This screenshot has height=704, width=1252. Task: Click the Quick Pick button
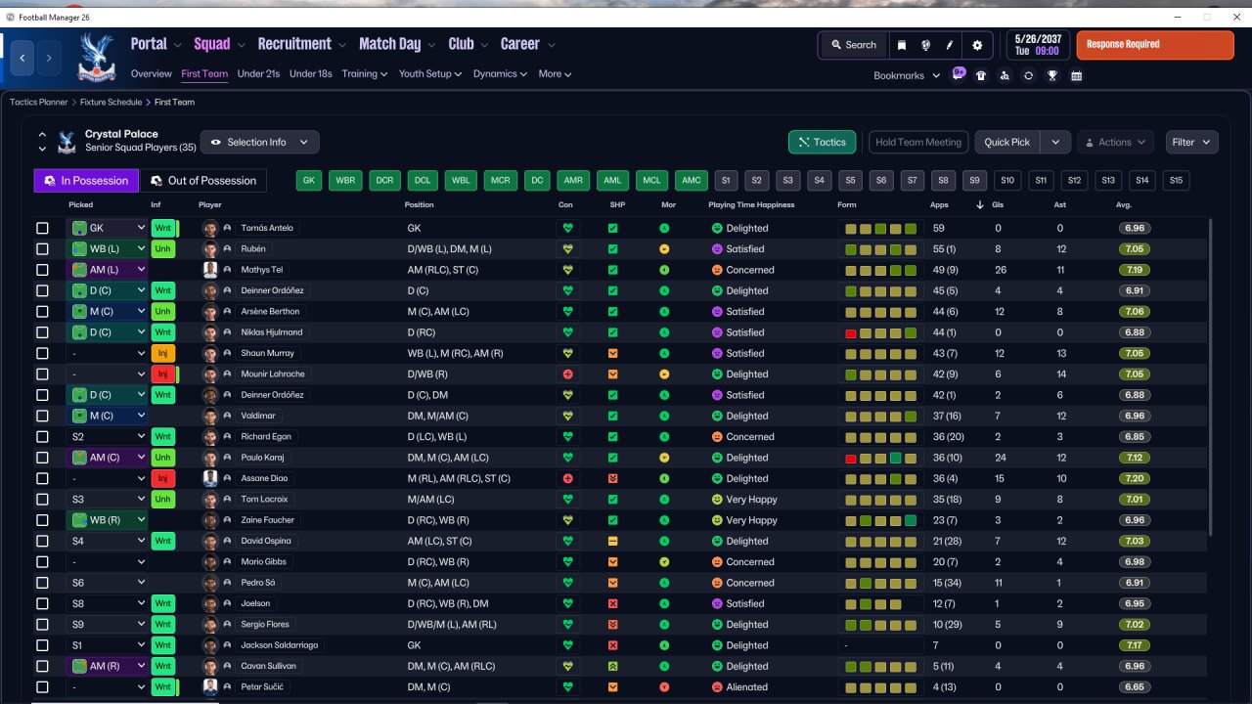point(1007,142)
